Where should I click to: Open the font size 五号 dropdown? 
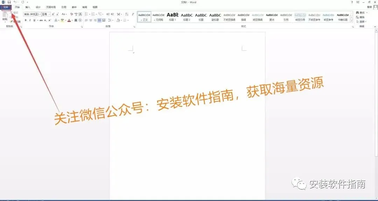[46, 14]
